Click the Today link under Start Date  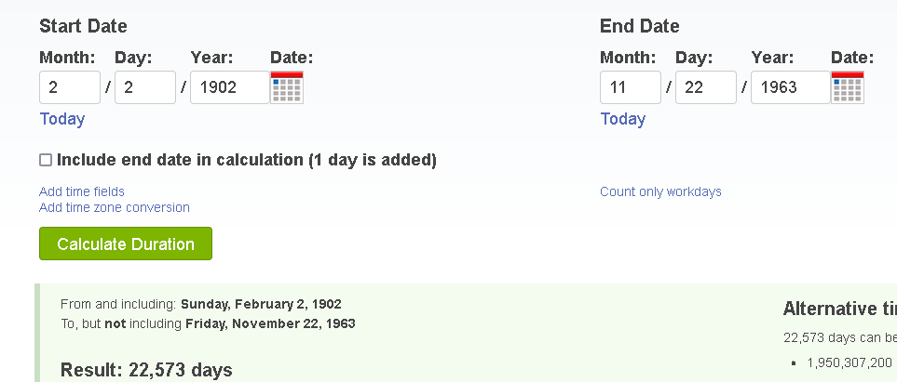(x=62, y=119)
